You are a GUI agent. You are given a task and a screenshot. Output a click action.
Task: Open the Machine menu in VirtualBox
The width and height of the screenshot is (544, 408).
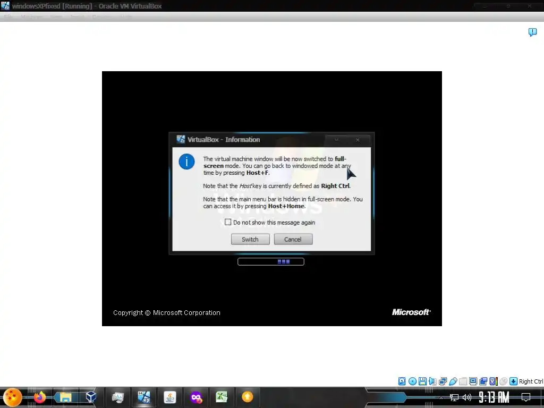coord(31,16)
